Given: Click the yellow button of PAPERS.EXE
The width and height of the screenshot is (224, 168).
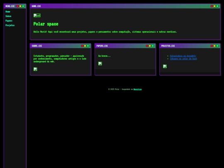Looking at the screenshot, I should 150,46.
